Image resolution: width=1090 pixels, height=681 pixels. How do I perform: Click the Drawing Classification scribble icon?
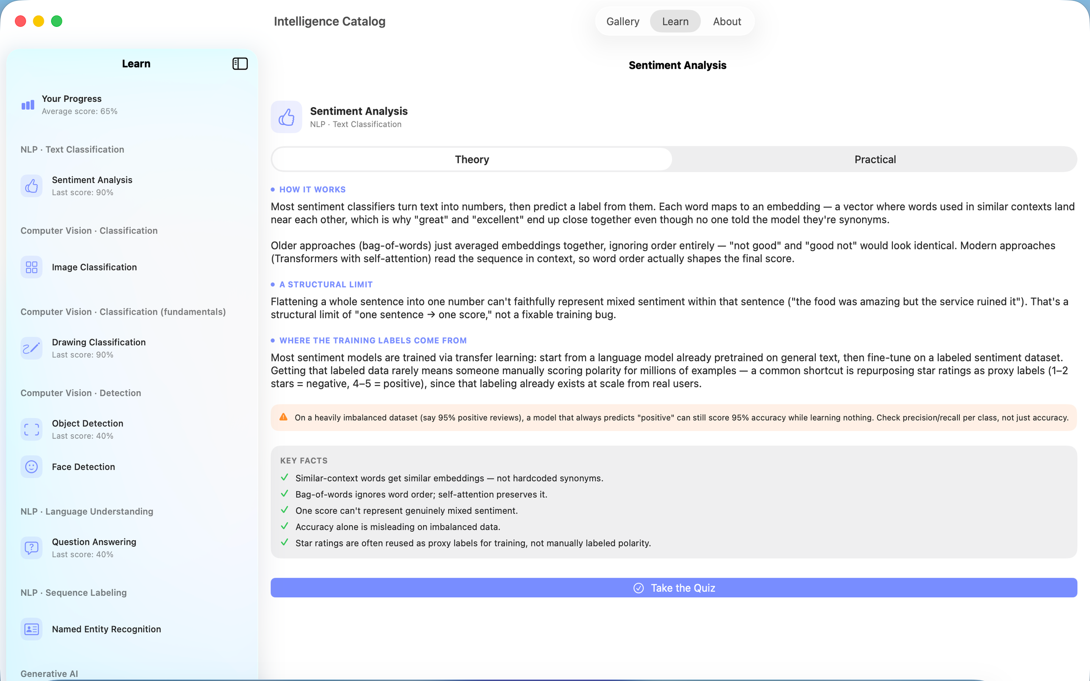pos(31,348)
